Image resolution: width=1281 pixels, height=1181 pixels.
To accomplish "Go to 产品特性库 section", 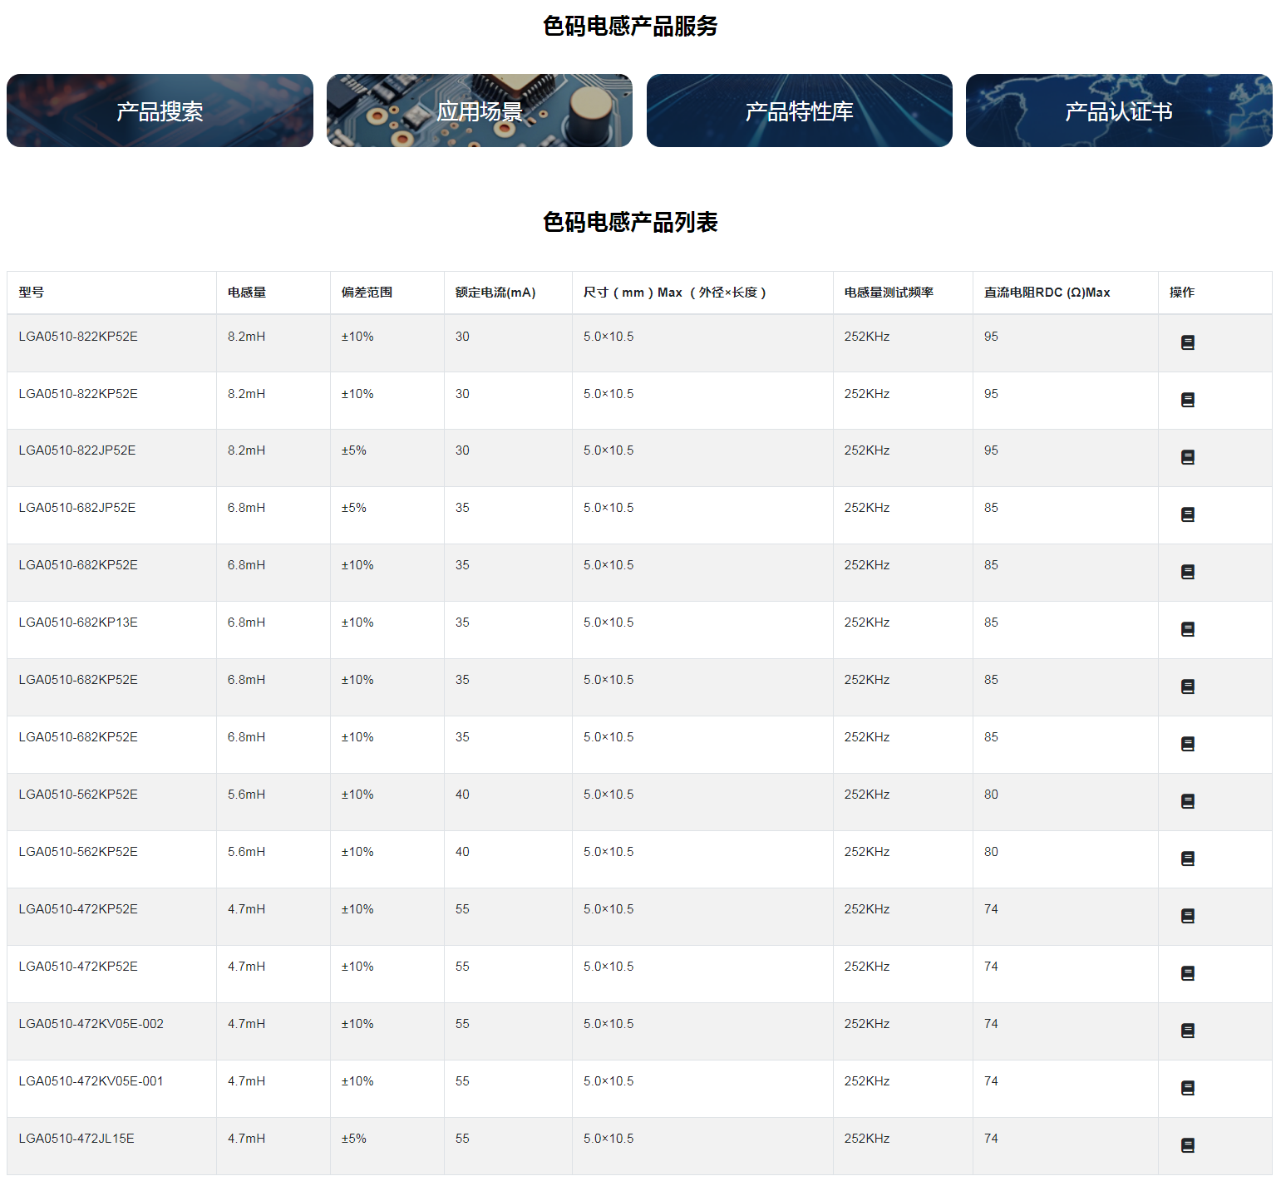I will (x=799, y=111).
